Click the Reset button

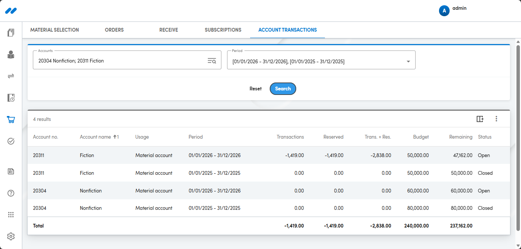click(x=255, y=89)
